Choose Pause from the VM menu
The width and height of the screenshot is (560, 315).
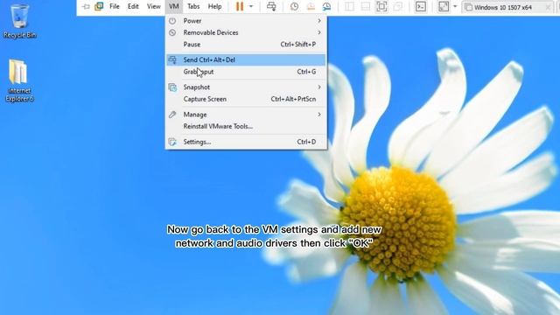tap(246, 45)
